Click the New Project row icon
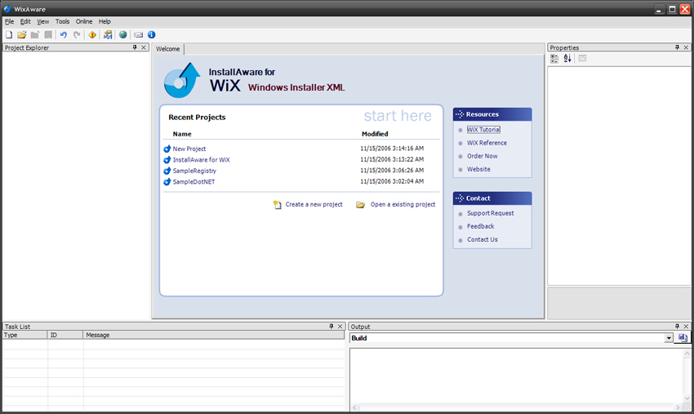This screenshot has width=694, height=414. coord(167,149)
